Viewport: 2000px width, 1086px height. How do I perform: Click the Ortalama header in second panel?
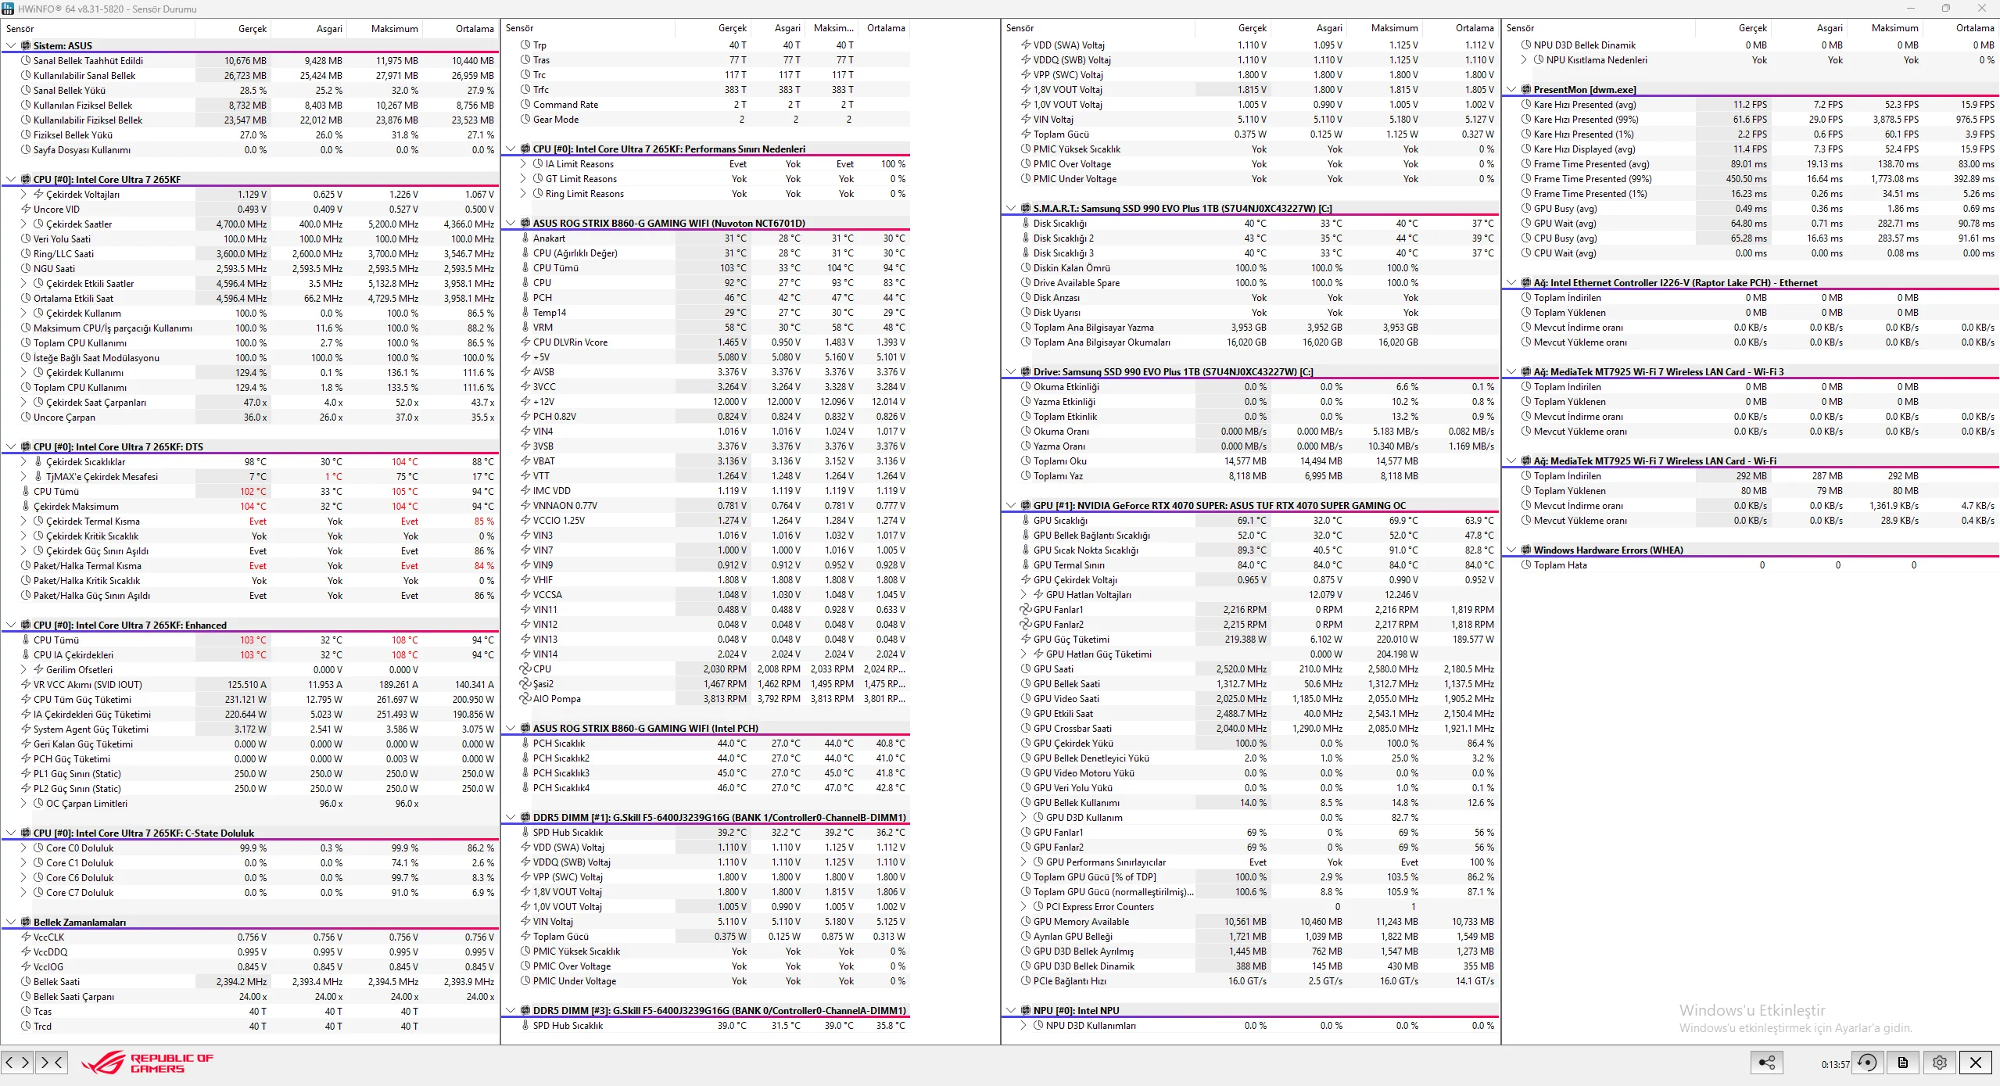[885, 28]
